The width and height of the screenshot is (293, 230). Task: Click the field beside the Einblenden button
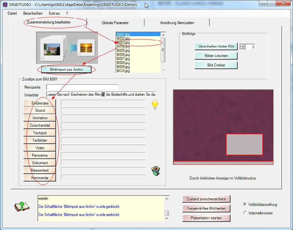pyautogui.click(x=103, y=103)
